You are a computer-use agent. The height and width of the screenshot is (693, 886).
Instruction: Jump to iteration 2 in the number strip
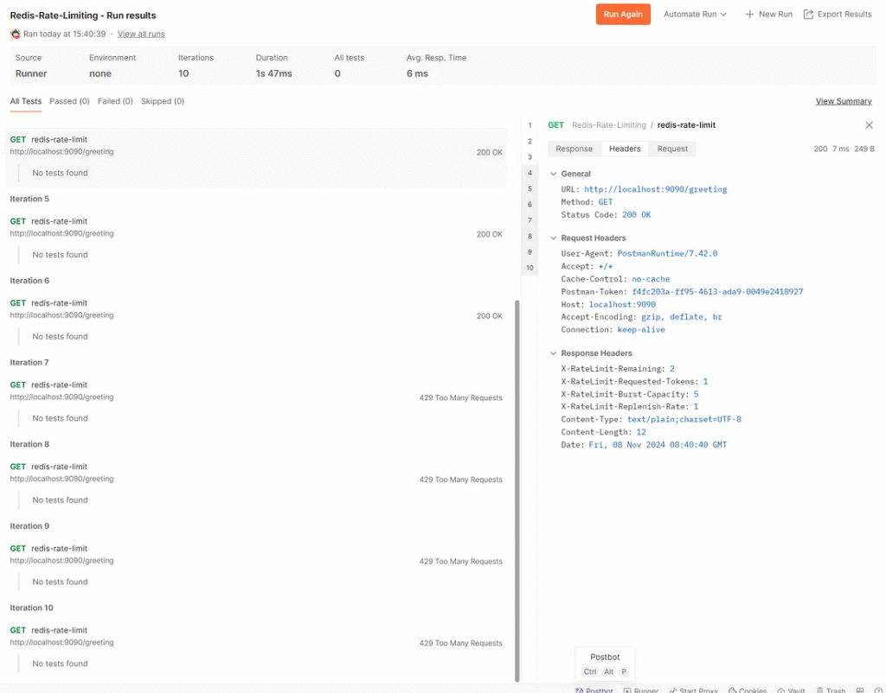[530, 141]
